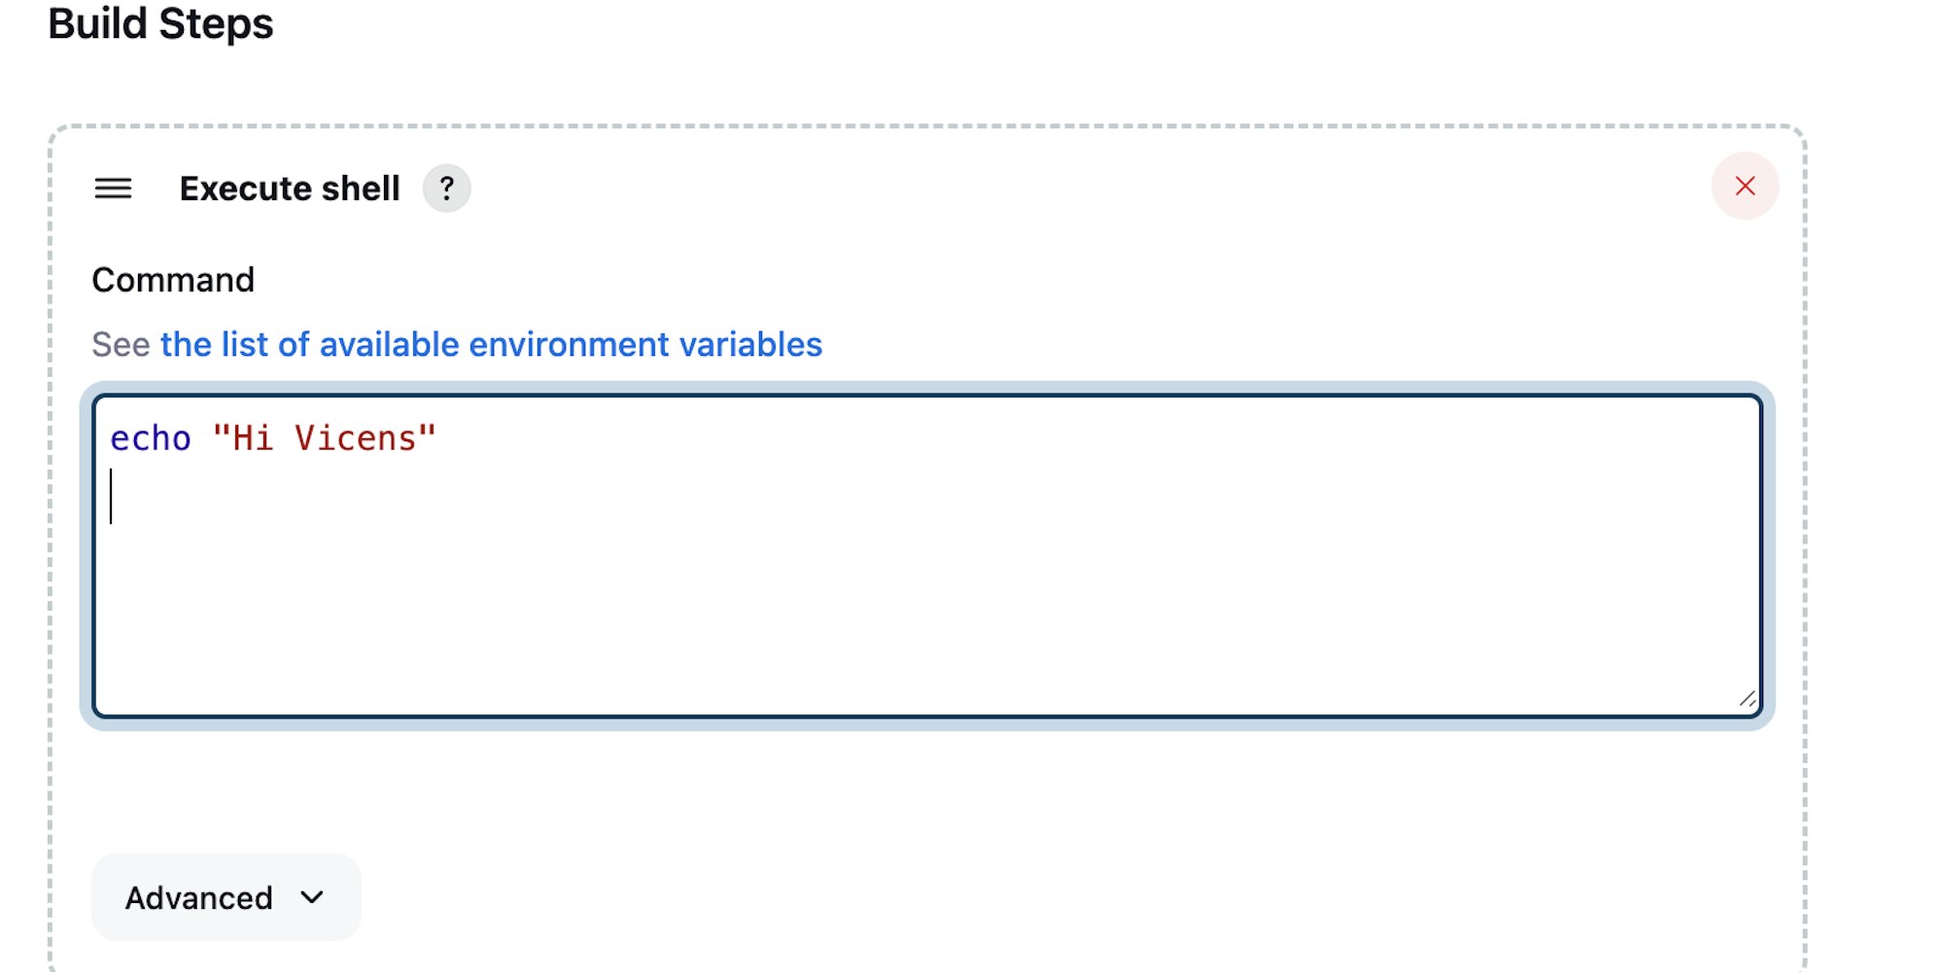Screen dimensions: 1944x972
Task: Click the textarea resize grip corner
Action: pyautogui.click(x=1747, y=699)
